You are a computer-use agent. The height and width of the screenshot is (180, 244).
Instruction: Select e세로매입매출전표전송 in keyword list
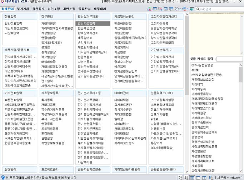point(206,75)
